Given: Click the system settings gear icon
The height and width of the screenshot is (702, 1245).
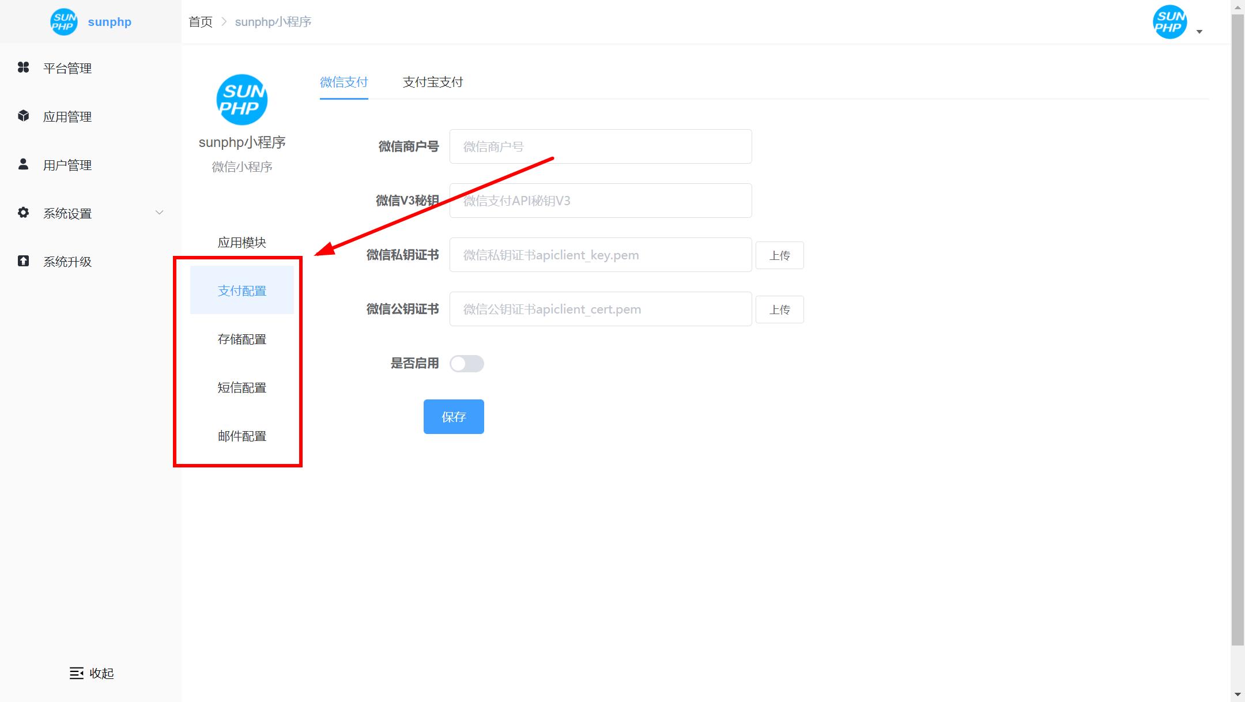Looking at the screenshot, I should (x=23, y=213).
